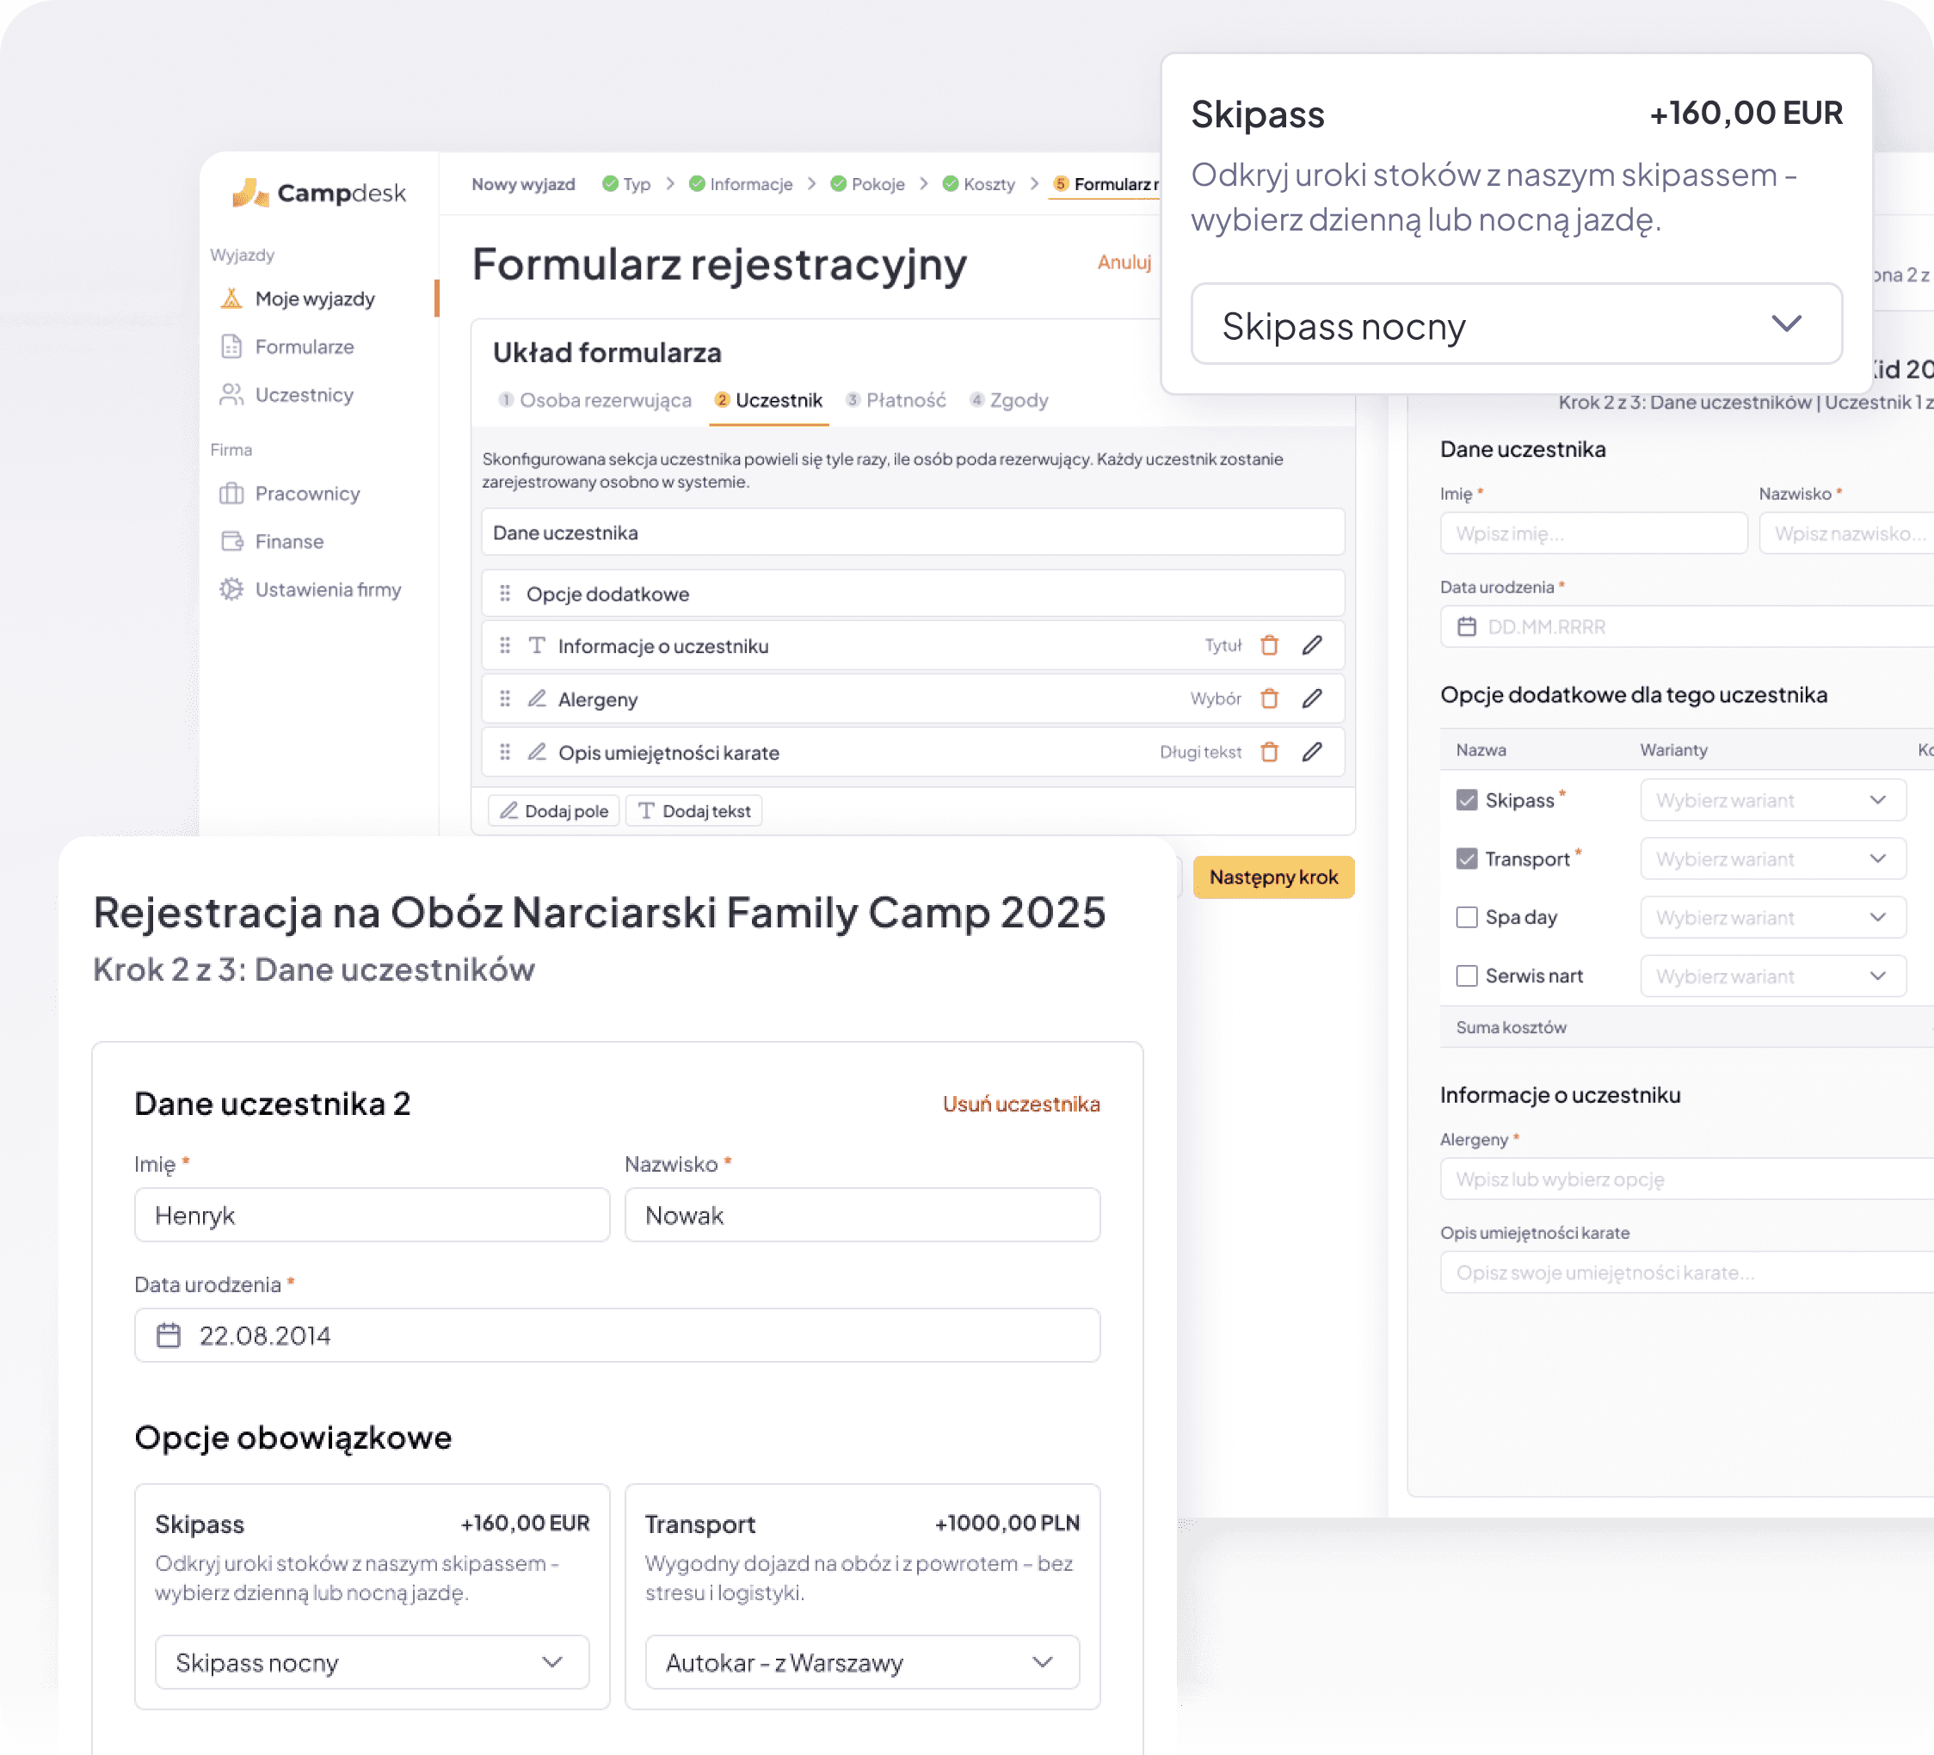Screen dimensions: 1934x1755
Task: Open Finanse from the sidebar icon
Action: point(231,541)
